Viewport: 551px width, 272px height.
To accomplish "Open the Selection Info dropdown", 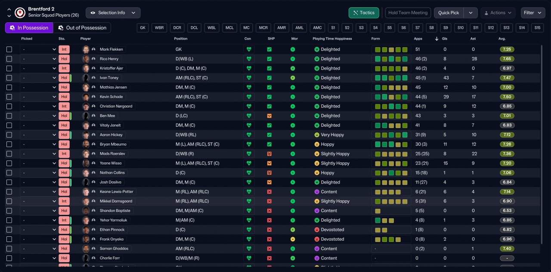I will pos(113,13).
